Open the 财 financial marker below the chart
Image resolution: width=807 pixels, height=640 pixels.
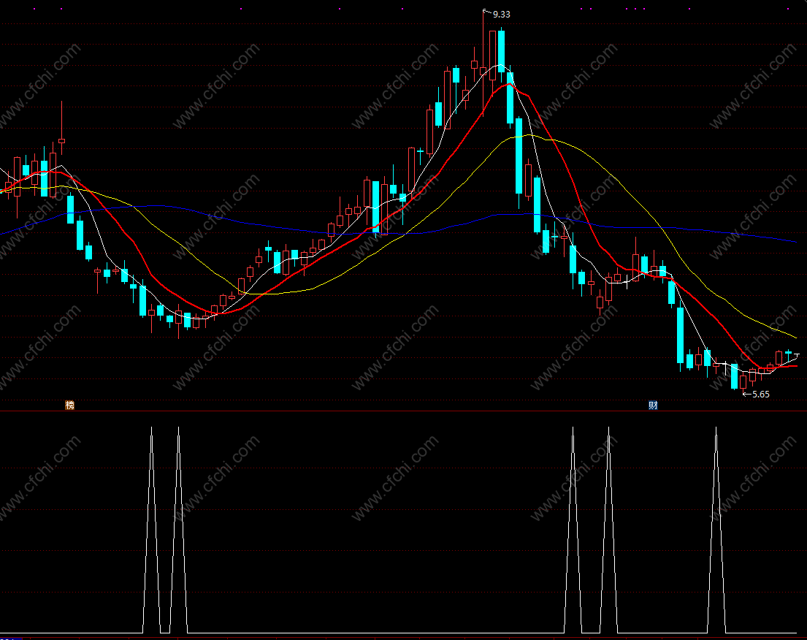pos(653,405)
